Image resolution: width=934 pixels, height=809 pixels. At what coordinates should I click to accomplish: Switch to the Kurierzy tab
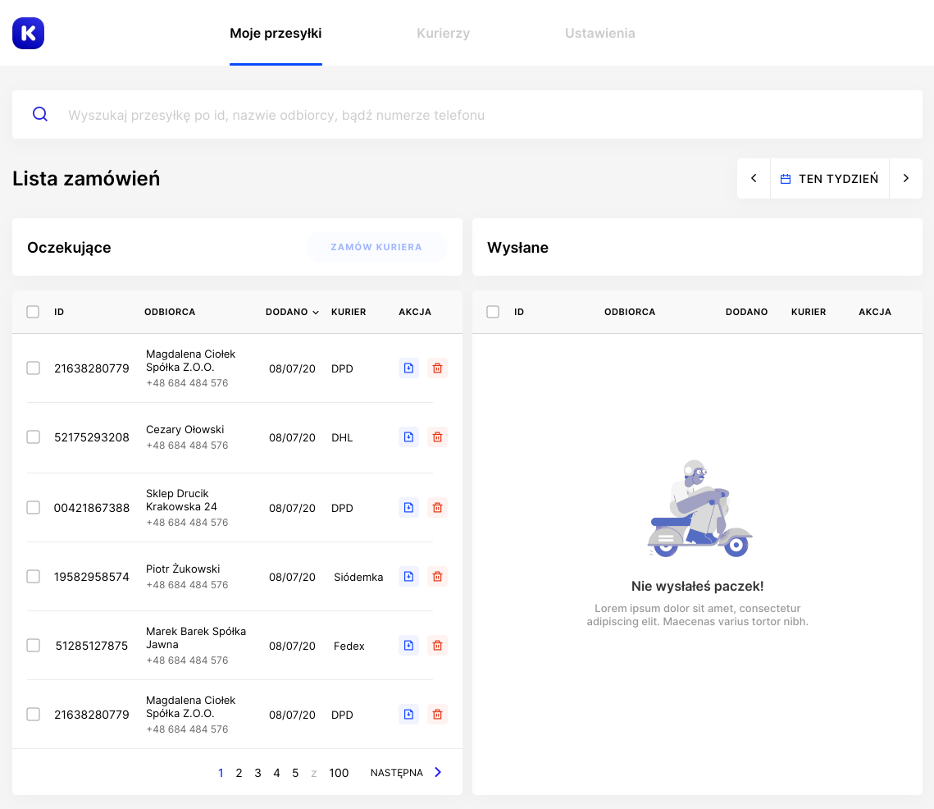pos(443,33)
